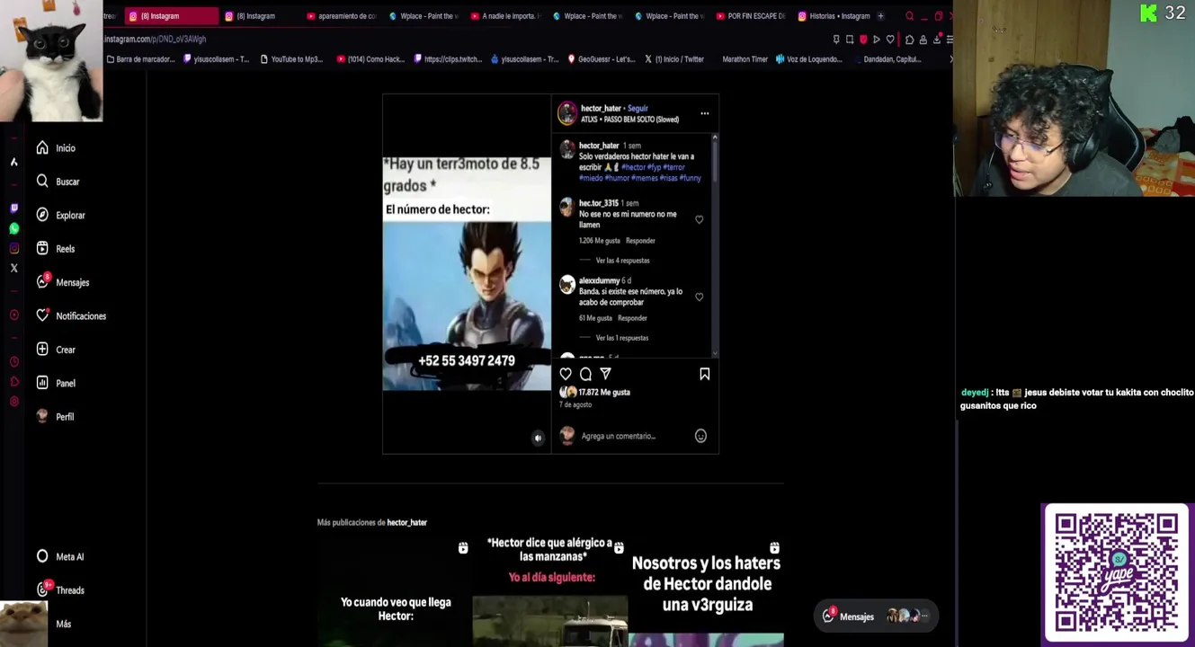Open Inicio / Twitter bookmark
This screenshot has width=1195, height=647.
(673, 59)
